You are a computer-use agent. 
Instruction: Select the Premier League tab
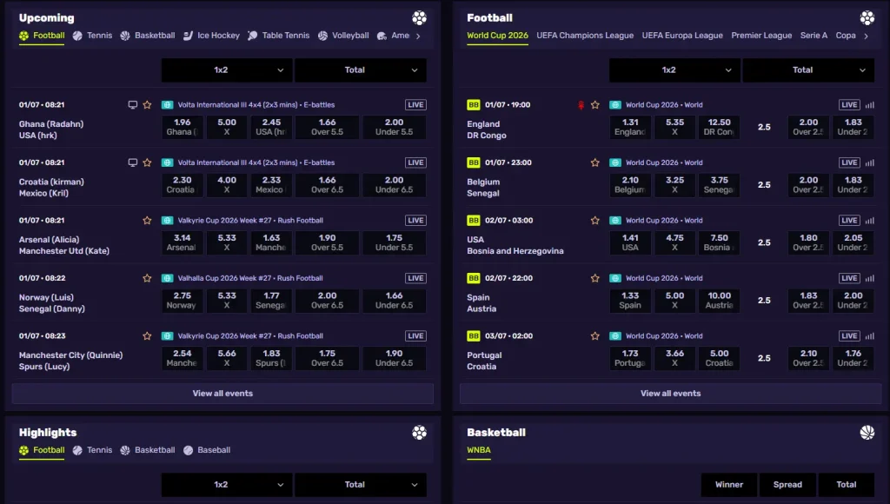click(x=761, y=36)
